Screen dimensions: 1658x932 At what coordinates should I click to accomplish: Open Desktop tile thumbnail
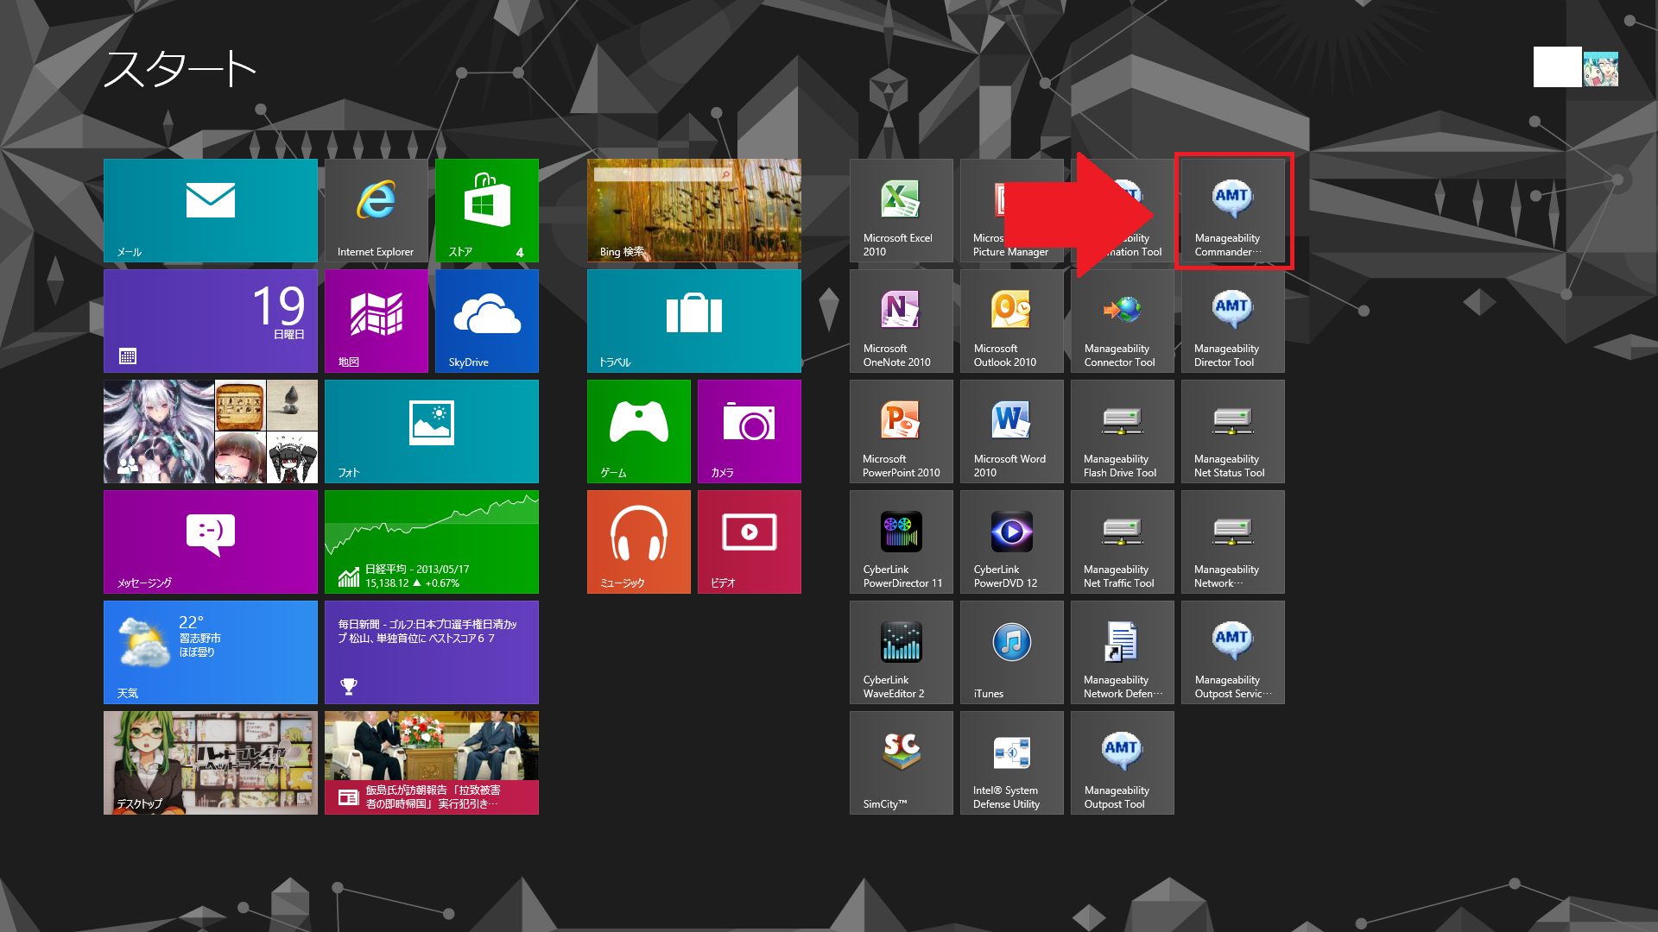click(210, 762)
